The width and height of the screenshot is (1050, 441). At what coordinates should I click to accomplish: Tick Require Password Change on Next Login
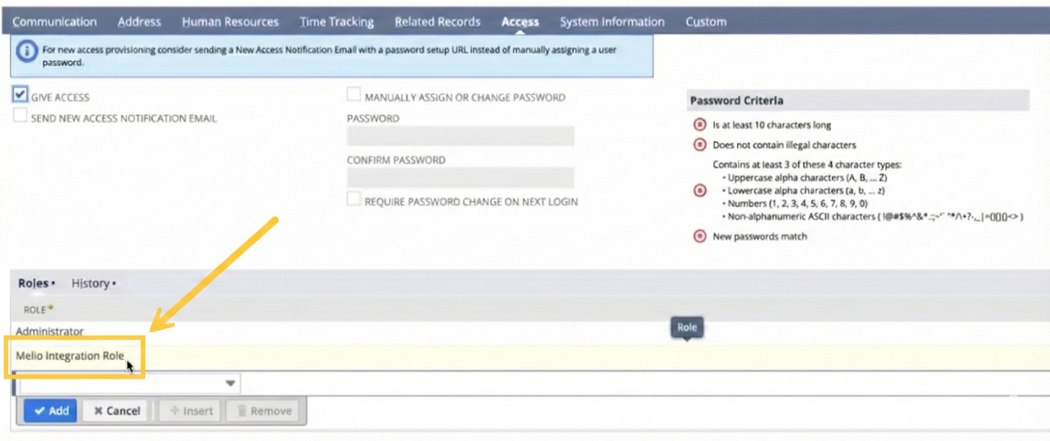354,199
